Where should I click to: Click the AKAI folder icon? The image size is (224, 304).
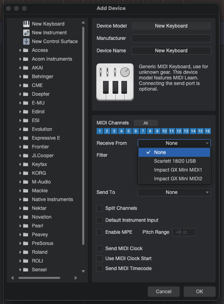click(x=26, y=68)
